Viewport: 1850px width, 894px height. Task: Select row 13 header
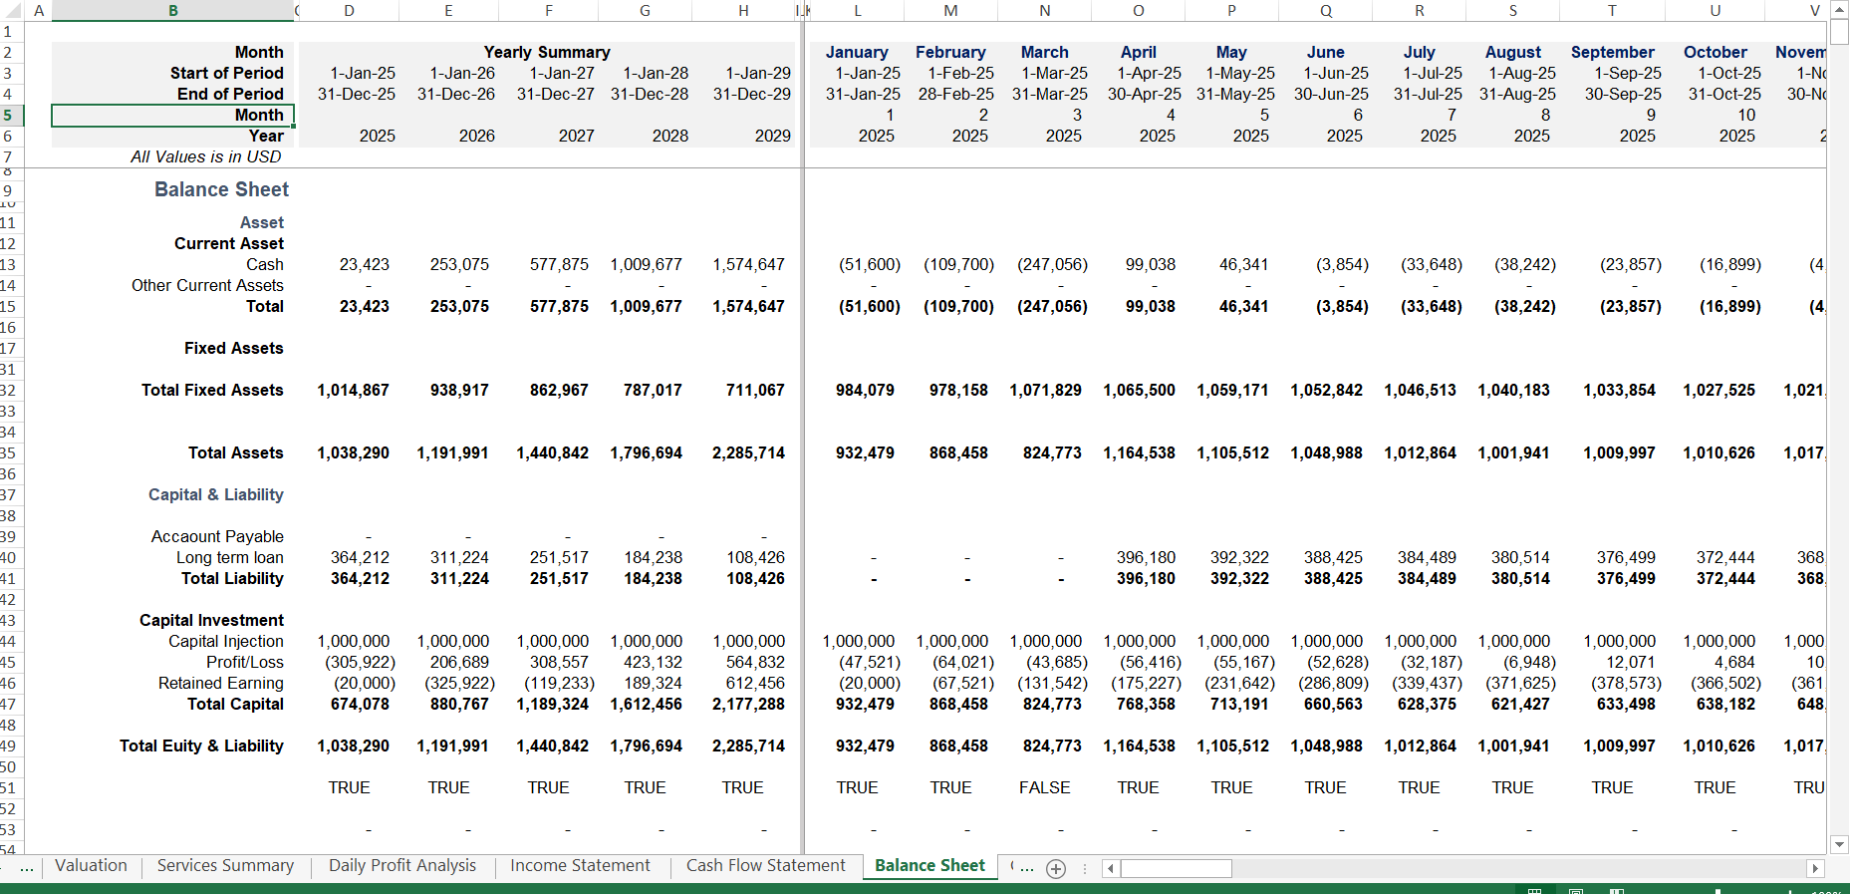[12, 264]
